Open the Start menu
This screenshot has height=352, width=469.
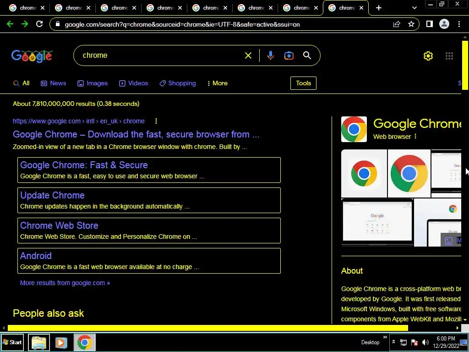pyautogui.click(x=12, y=342)
